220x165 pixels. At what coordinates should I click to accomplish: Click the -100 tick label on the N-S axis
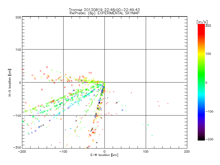pos(17,116)
